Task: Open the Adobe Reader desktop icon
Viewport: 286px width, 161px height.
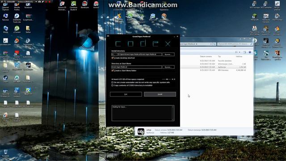Action: pyautogui.click(x=17, y=55)
